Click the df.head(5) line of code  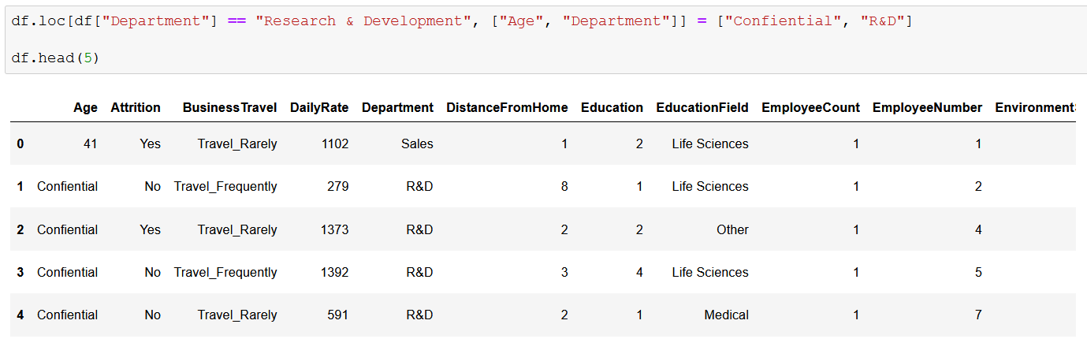pyautogui.click(x=56, y=58)
